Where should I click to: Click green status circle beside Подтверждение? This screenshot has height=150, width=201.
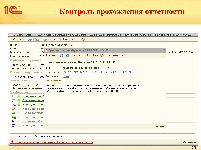(19, 100)
